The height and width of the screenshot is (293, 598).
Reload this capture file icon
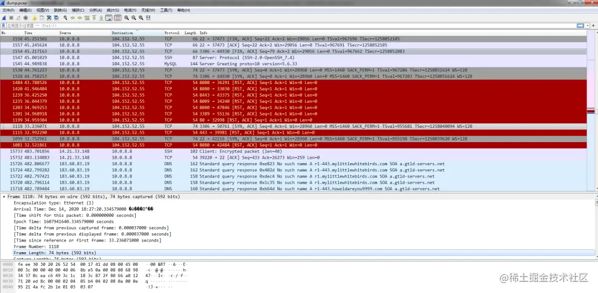point(56,18)
